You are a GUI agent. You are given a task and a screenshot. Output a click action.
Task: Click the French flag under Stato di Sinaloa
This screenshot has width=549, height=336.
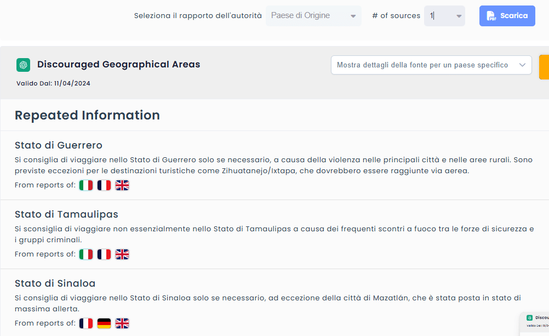tap(86, 323)
